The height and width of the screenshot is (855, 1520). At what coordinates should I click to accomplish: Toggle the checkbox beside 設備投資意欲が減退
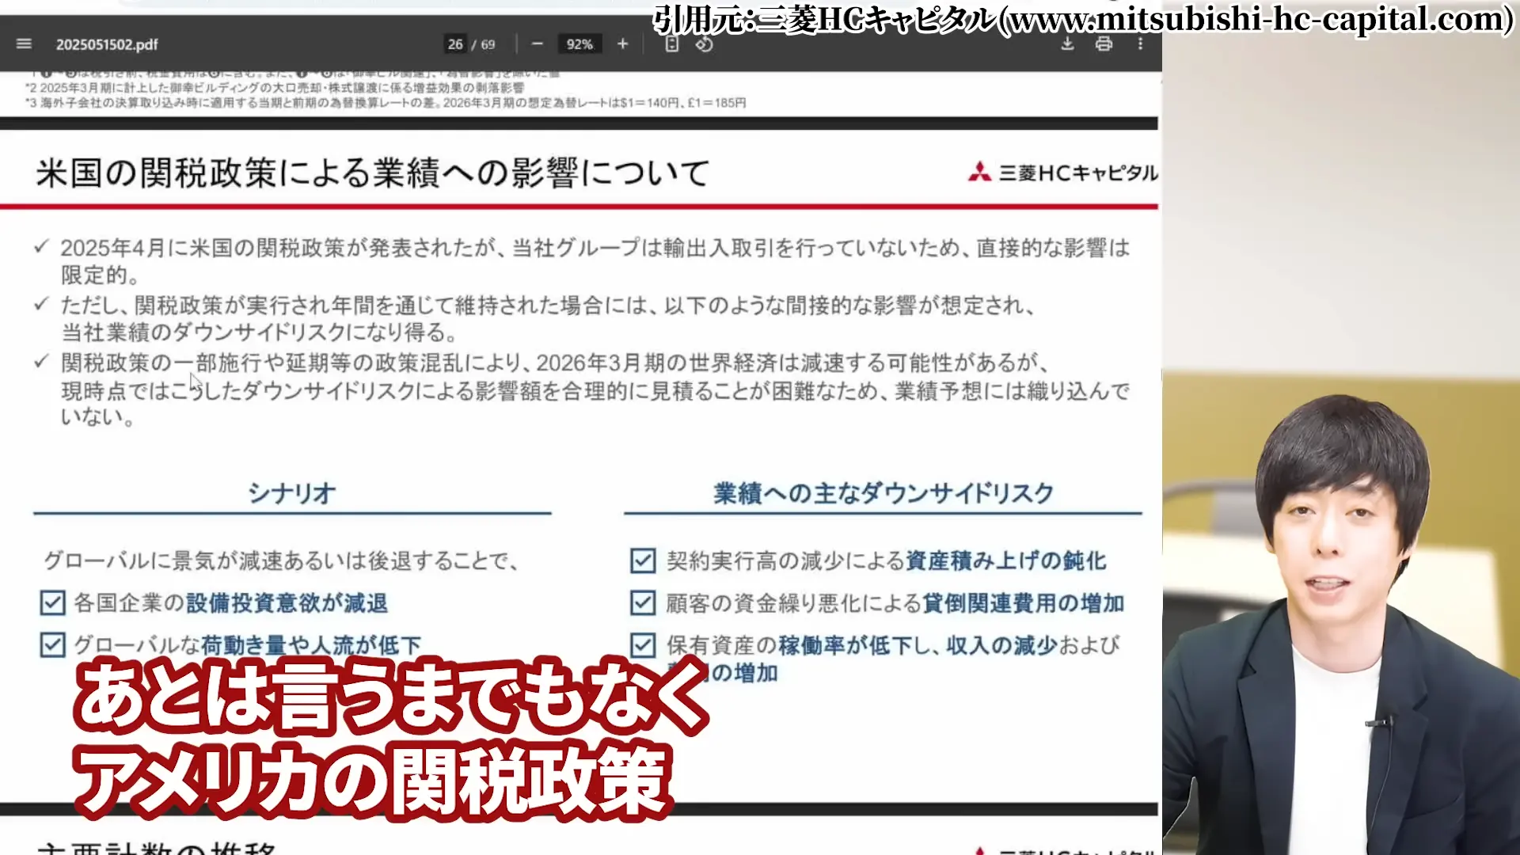coord(52,603)
